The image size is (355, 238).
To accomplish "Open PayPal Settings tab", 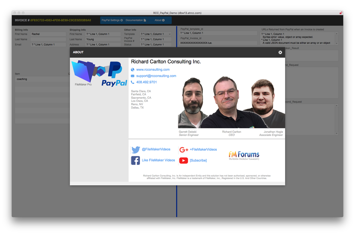I will (x=112, y=20).
